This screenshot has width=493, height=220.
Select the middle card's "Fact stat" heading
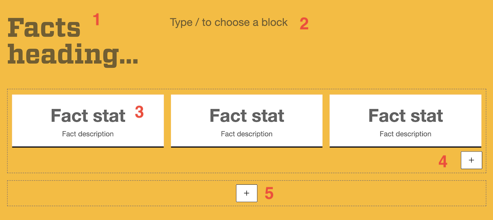(246, 116)
